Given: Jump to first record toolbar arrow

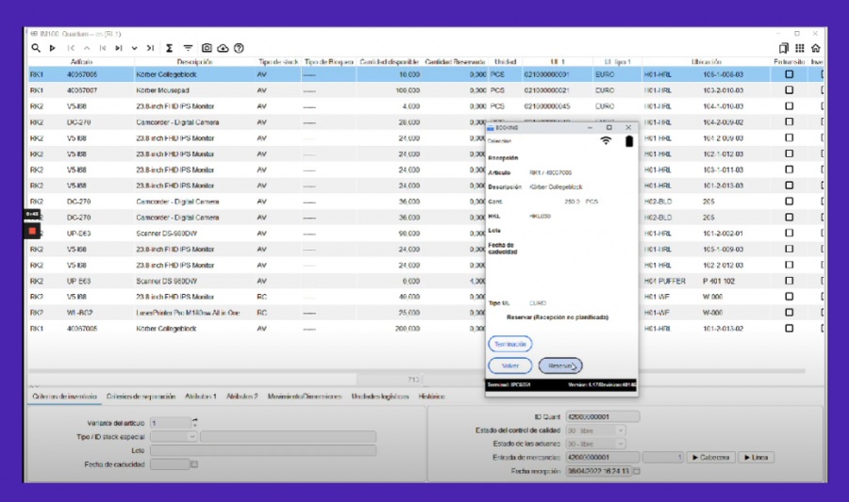Looking at the screenshot, I should pos(71,48).
